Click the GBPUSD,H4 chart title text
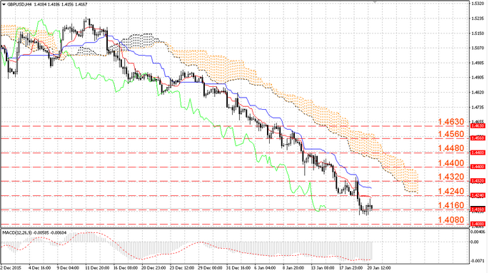Screen dimensions: 489x273 pos(19,4)
